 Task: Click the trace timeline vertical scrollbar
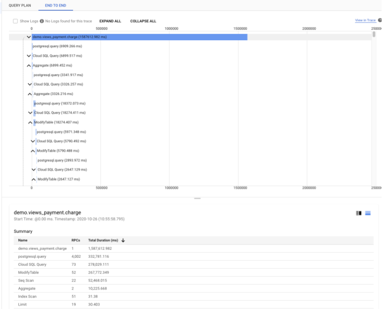tap(374, 35)
